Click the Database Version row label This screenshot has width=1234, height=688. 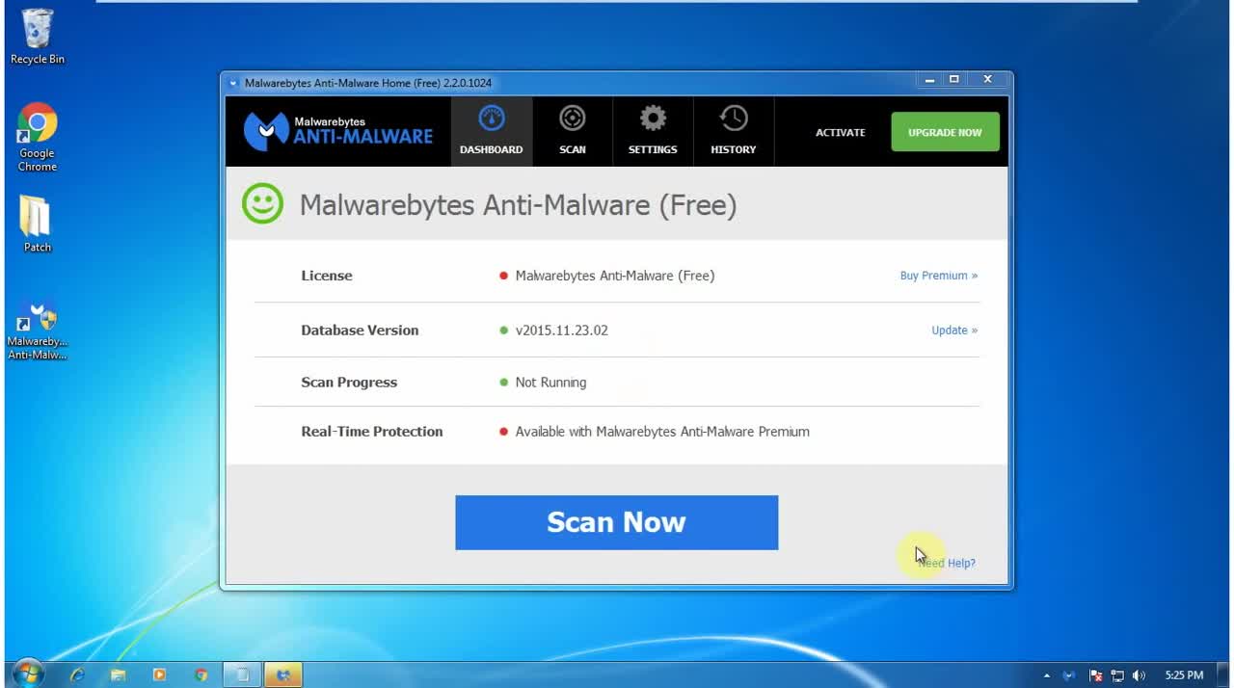[360, 331]
